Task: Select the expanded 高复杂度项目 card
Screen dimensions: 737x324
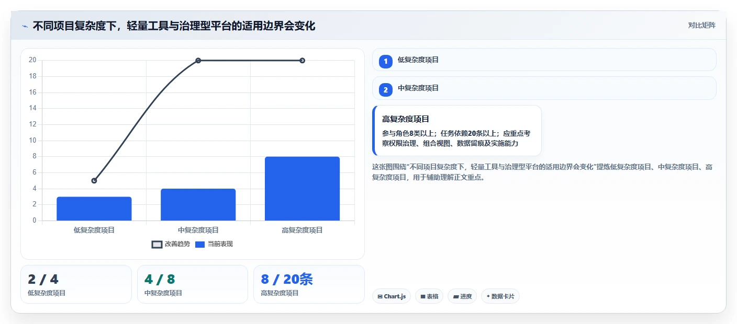Action: coord(456,131)
